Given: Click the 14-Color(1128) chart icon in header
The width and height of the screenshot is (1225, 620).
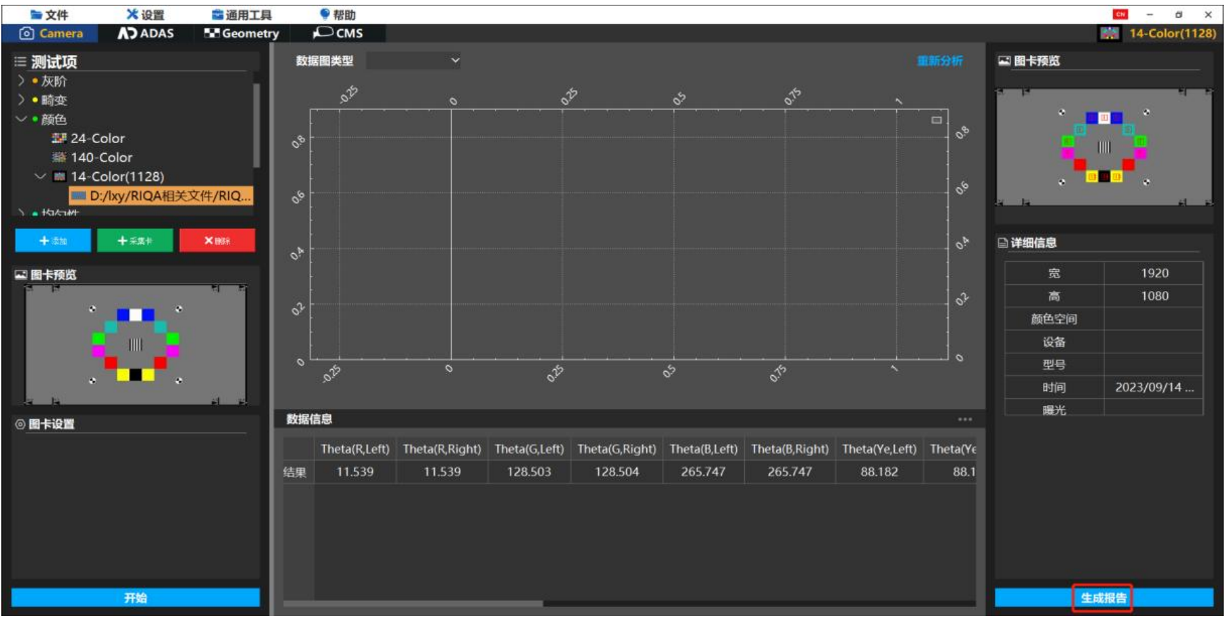Looking at the screenshot, I should 1109,33.
